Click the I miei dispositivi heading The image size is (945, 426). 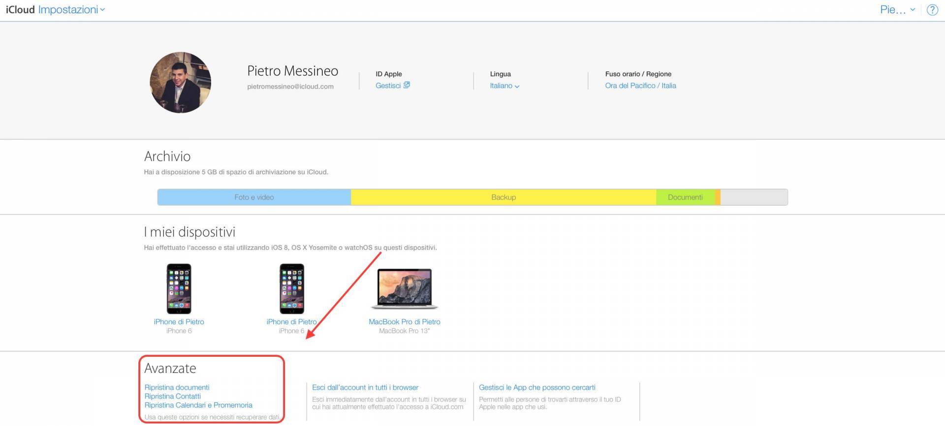189,232
